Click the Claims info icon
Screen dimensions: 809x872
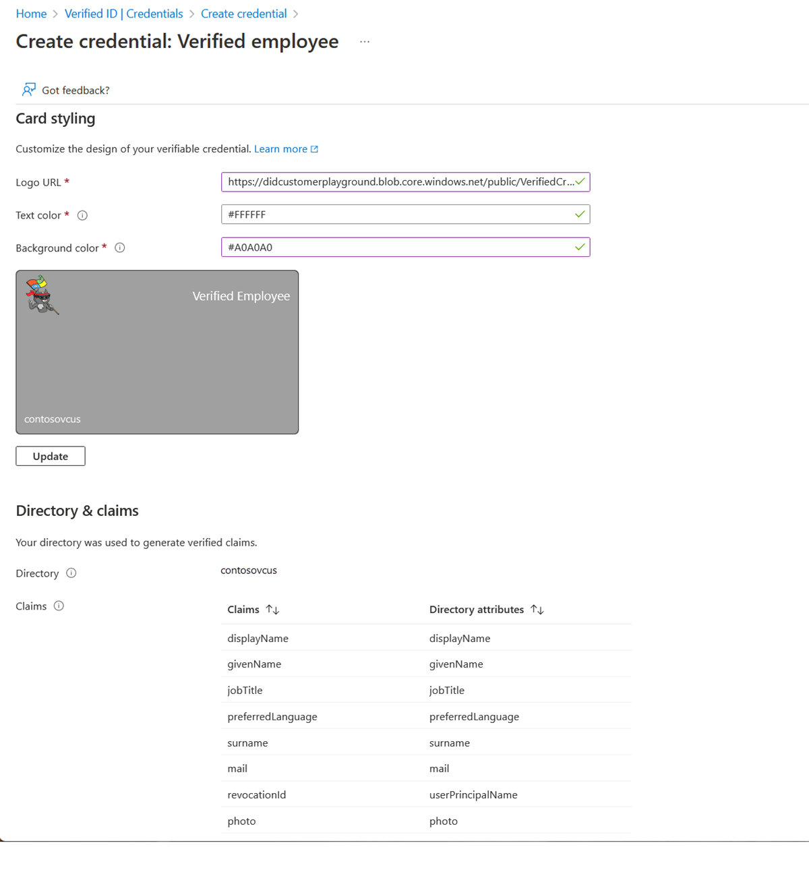coord(59,606)
